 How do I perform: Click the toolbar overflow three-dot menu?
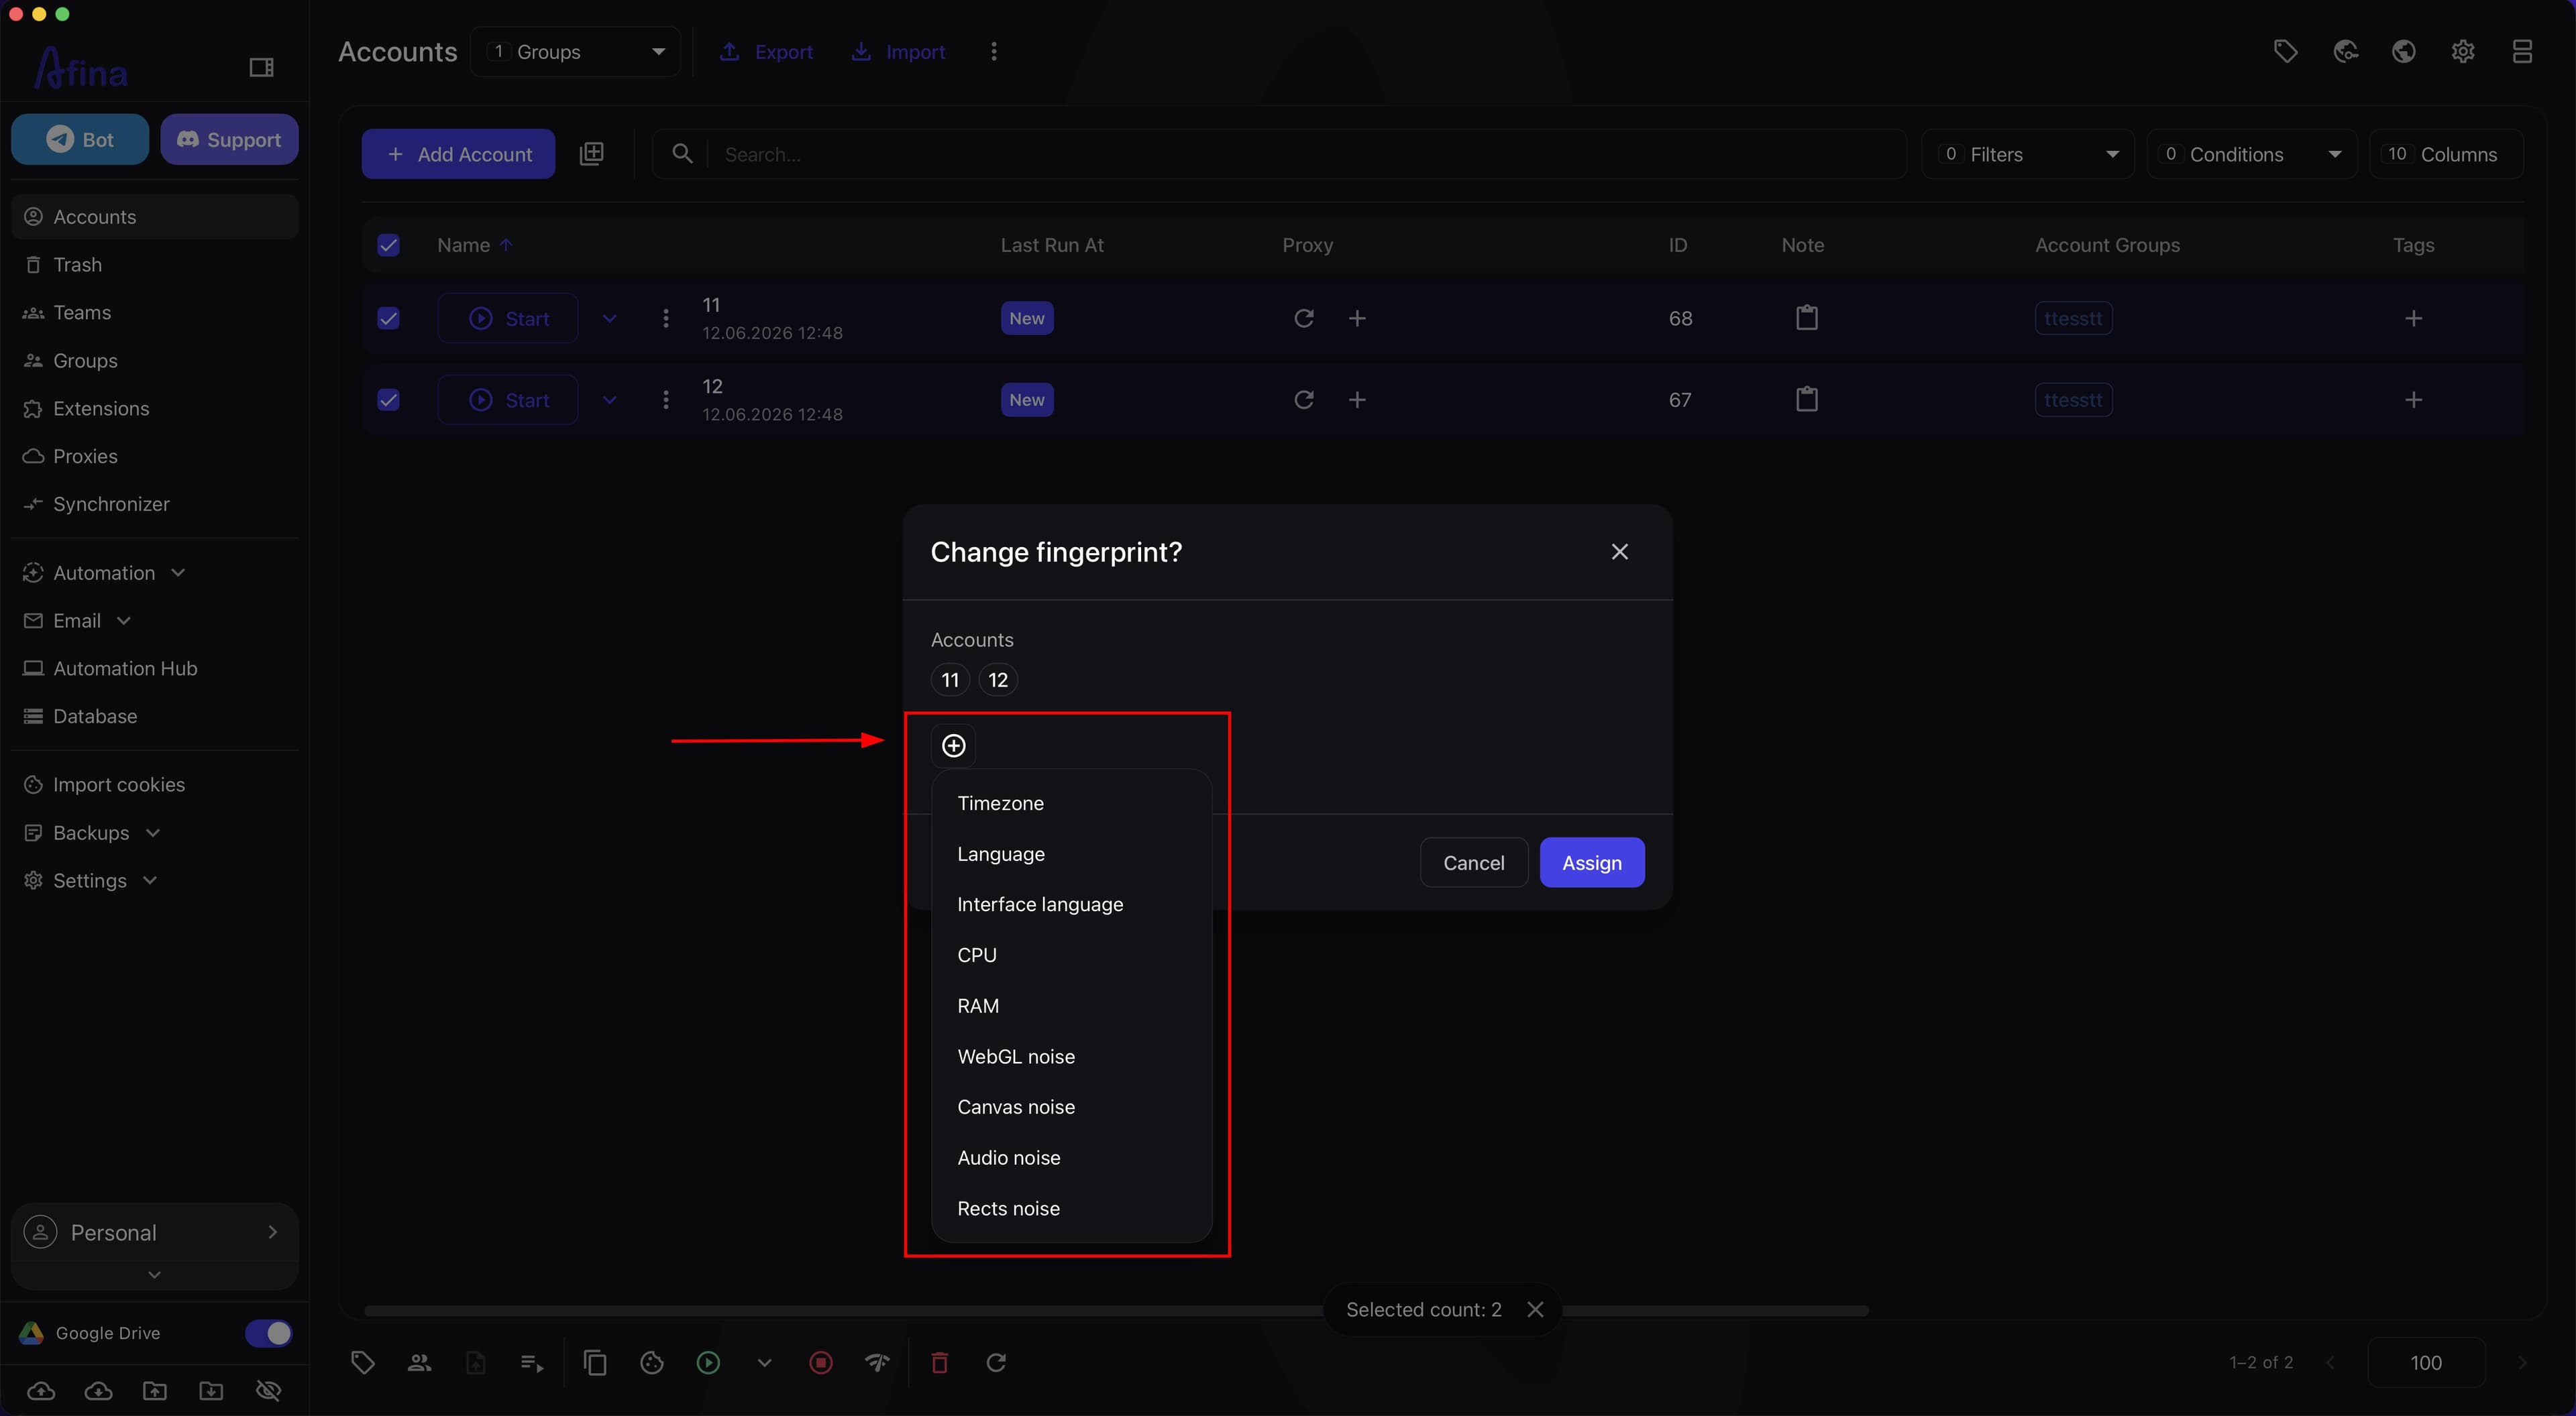[993, 51]
